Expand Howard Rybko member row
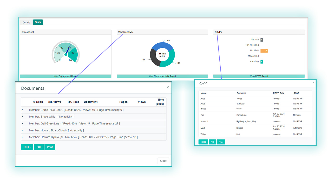 [x=22, y=137]
